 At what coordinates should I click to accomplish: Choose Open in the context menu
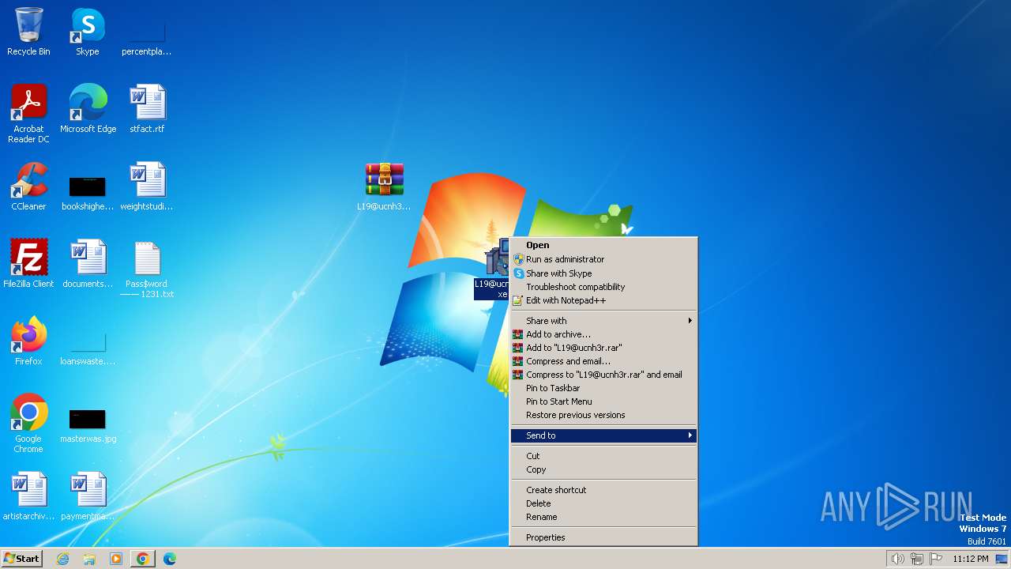tap(603, 245)
